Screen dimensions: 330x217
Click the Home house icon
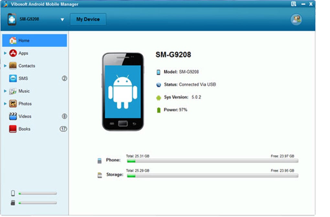(x=13, y=40)
